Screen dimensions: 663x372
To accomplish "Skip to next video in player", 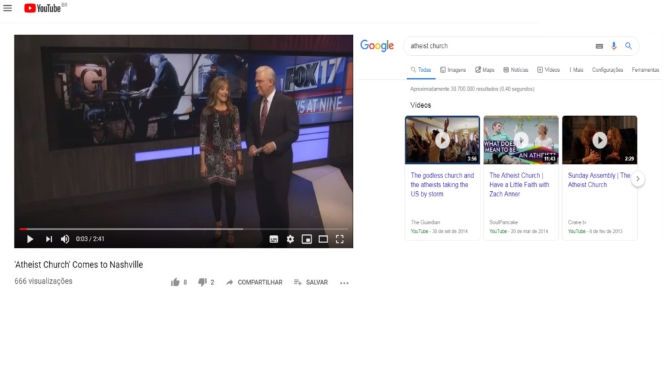I will click(x=49, y=239).
